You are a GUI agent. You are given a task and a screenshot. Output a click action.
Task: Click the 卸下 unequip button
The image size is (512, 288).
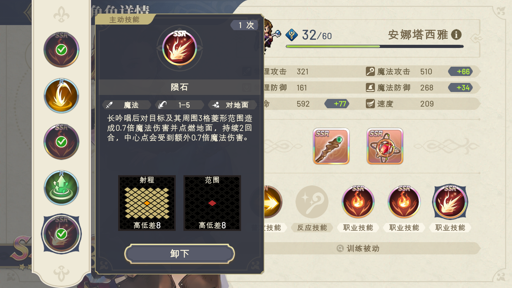[179, 254]
